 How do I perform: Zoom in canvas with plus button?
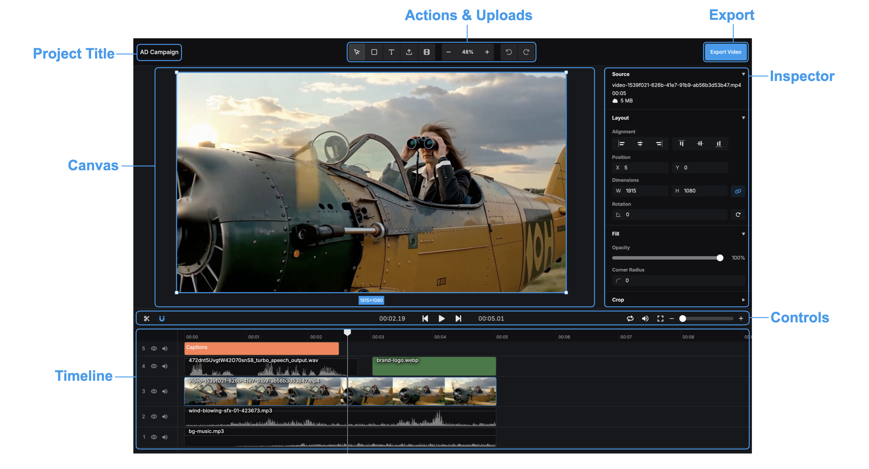pyautogui.click(x=487, y=52)
